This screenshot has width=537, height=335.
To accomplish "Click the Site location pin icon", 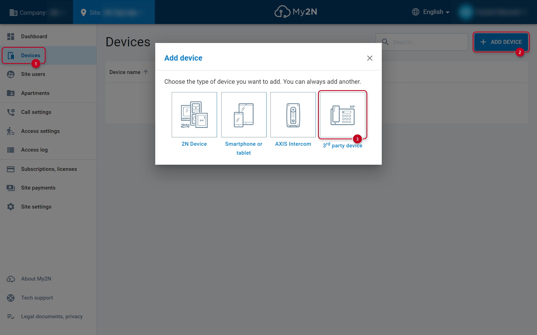I will pyautogui.click(x=83, y=13).
